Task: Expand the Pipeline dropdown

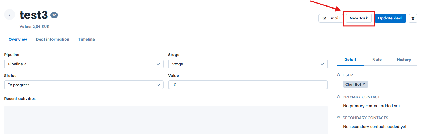Action: tap(84, 64)
